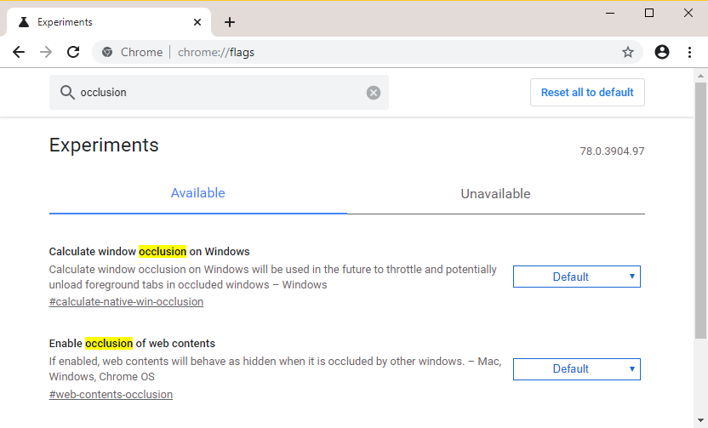Open #calculate-native-win-occlusion link
This screenshot has height=428, width=708.
click(126, 301)
